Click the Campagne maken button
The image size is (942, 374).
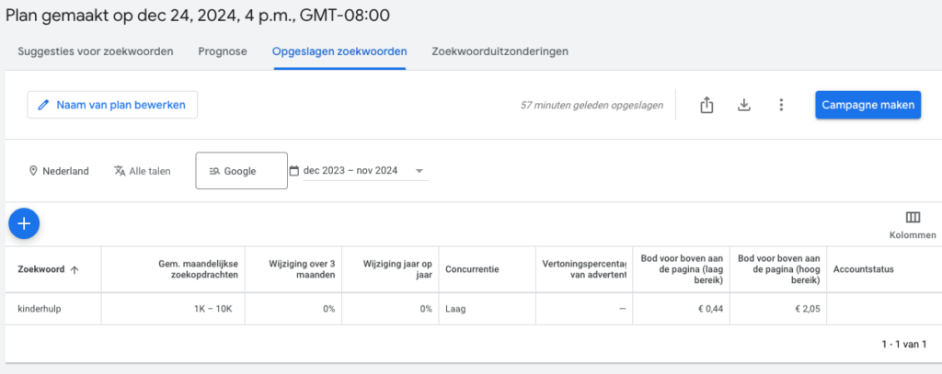867,105
